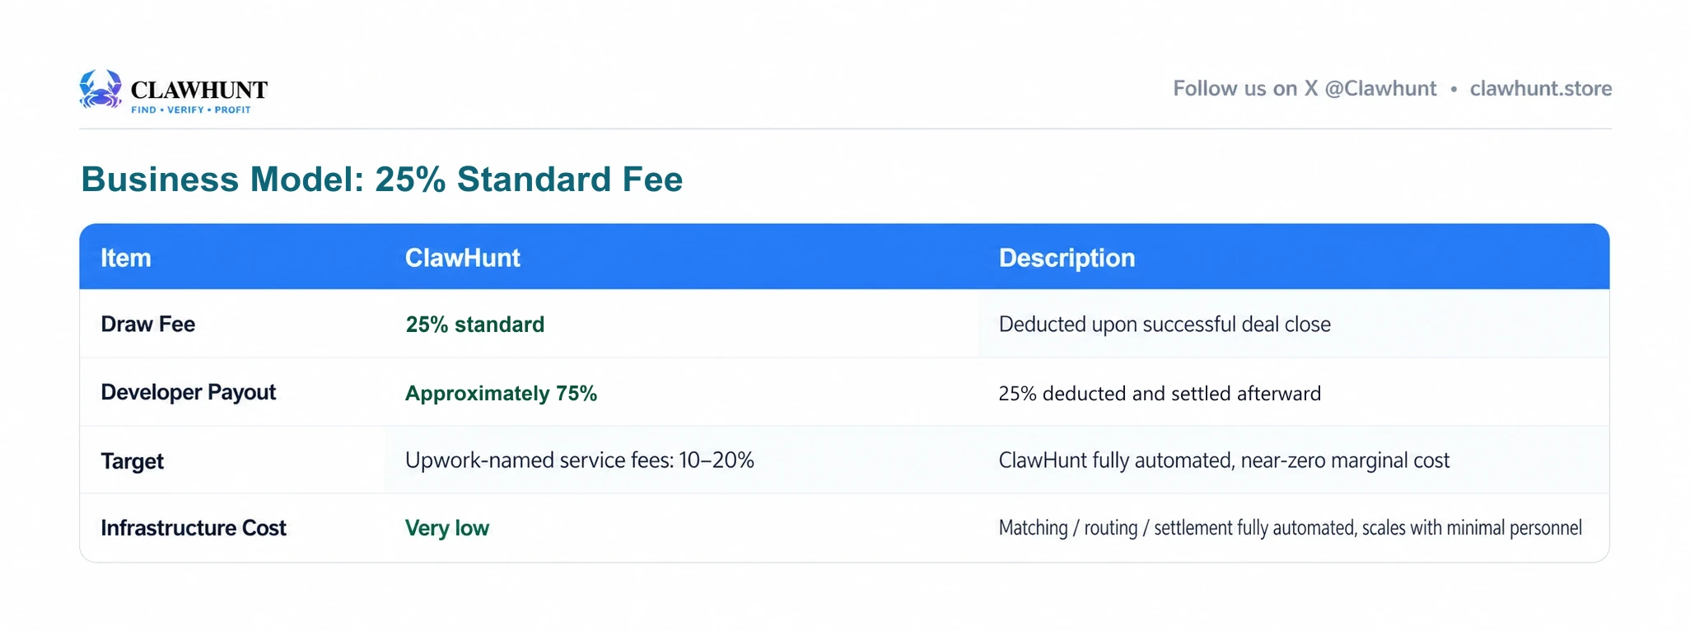Select the Target row label
Viewport: 1690px width, 631px height.
point(133,461)
